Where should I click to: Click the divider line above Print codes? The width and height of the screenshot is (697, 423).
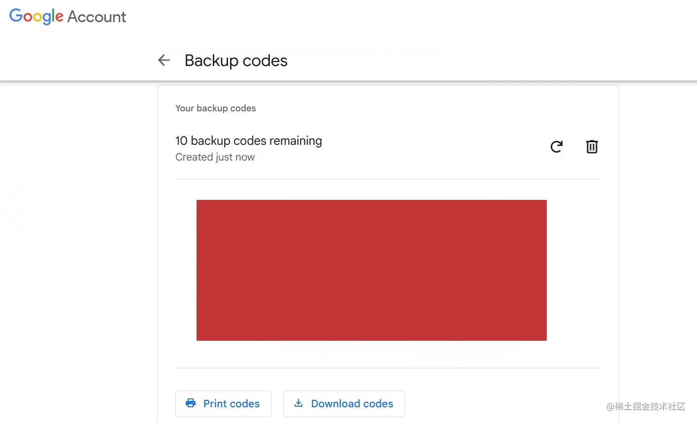coord(388,368)
